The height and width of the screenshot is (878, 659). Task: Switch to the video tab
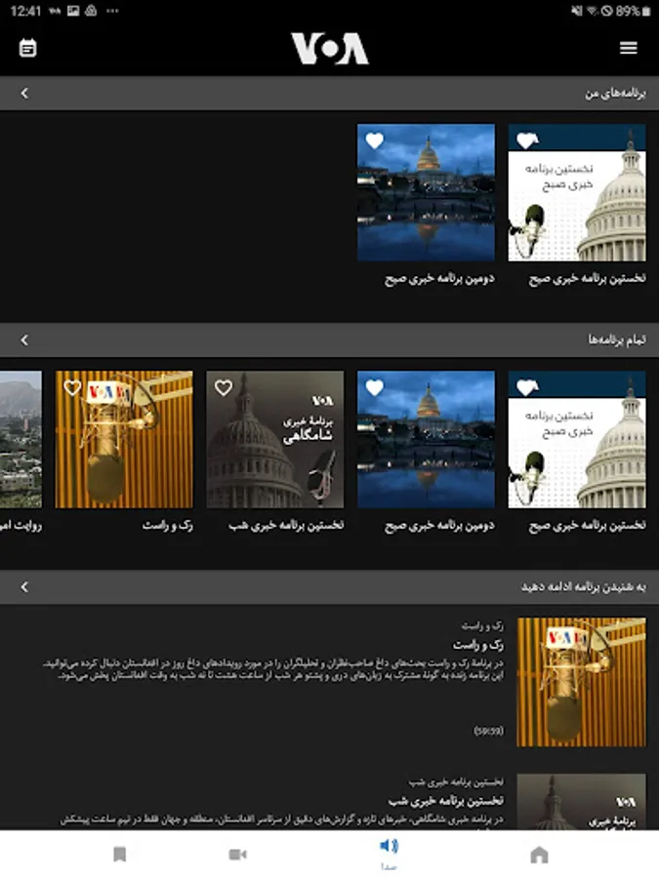click(x=237, y=855)
